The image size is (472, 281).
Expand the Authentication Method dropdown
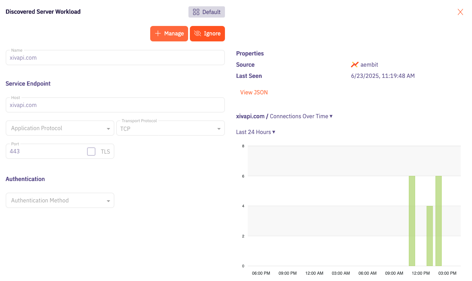[60, 201]
